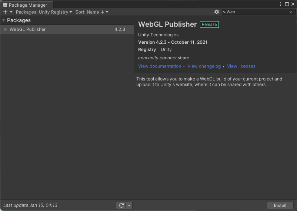Open the refresh options dropdown arrow
297x211 pixels.
[129, 205]
